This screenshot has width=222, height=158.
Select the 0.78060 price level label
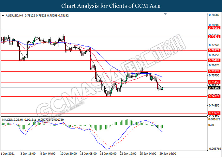[x=214, y=28]
